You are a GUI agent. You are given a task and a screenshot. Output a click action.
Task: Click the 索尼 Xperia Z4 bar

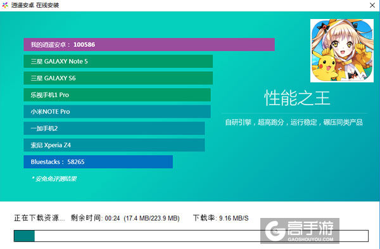[x=114, y=145]
